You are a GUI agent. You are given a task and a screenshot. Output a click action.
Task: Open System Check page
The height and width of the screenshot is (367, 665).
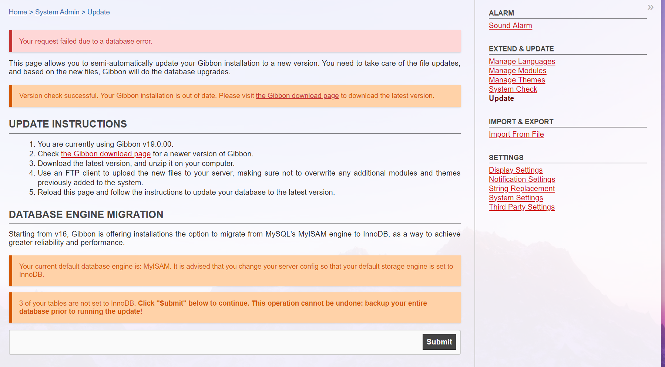click(x=513, y=89)
